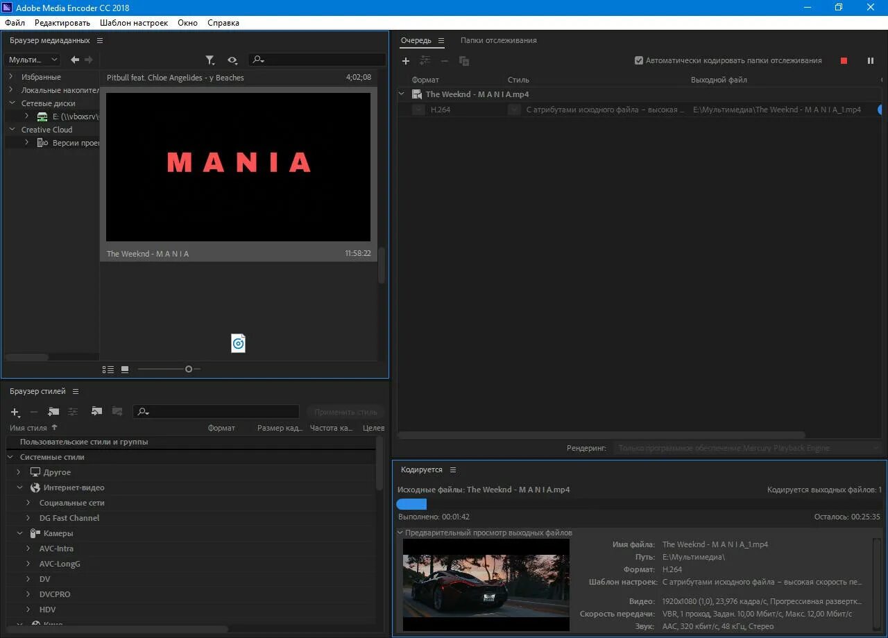Screen dimensions: 888x638
Task: Open the Кодируется panel menu icon
Action: click(x=453, y=469)
